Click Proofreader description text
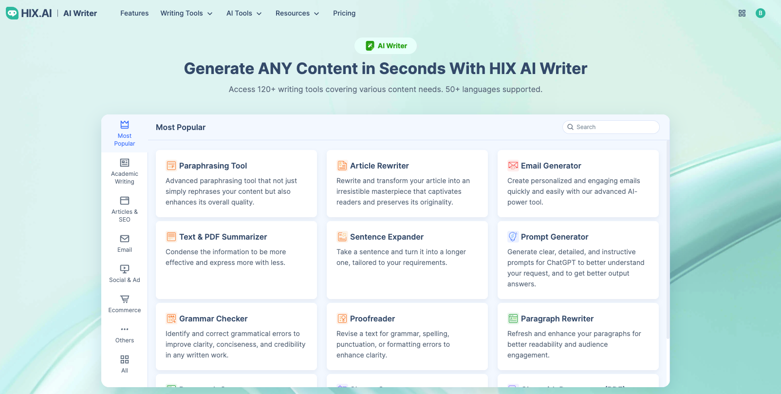Screen dimensions: 781x394 click(393, 344)
